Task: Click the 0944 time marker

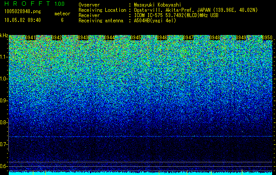Action: (109, 38)
